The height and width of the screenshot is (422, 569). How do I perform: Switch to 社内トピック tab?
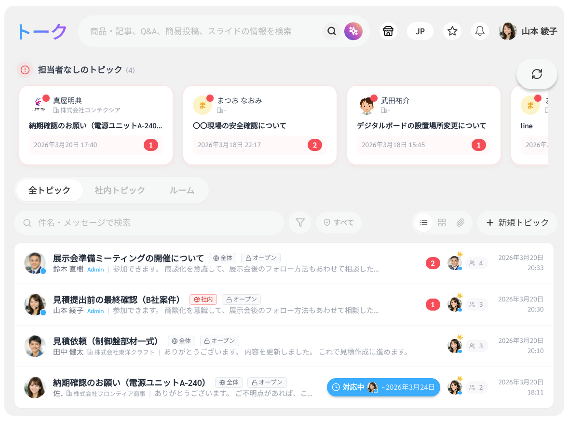click(120, 190)
